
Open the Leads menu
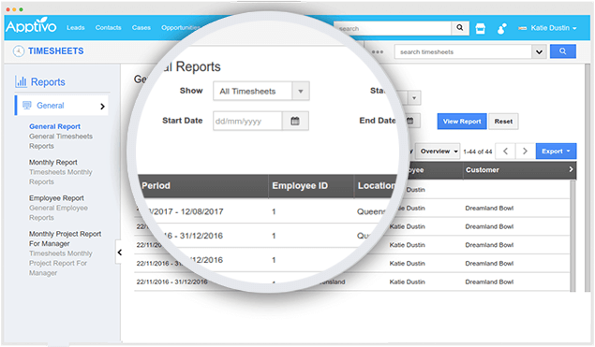click(x=76, y=28)
